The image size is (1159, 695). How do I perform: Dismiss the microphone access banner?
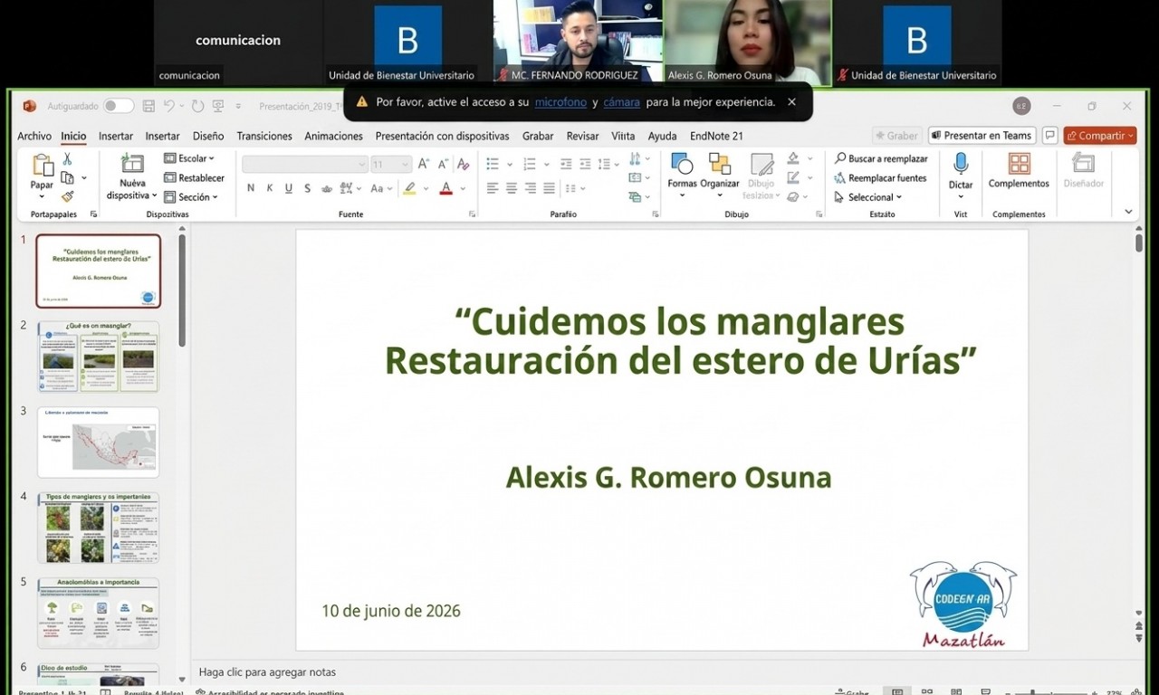(791, 102)
